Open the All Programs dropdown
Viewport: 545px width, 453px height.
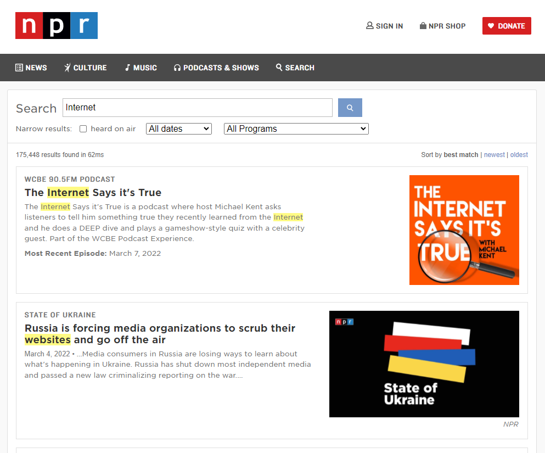(296, 128)
